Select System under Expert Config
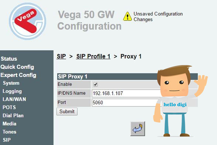217x145 pixels. (x=11, y=83)
